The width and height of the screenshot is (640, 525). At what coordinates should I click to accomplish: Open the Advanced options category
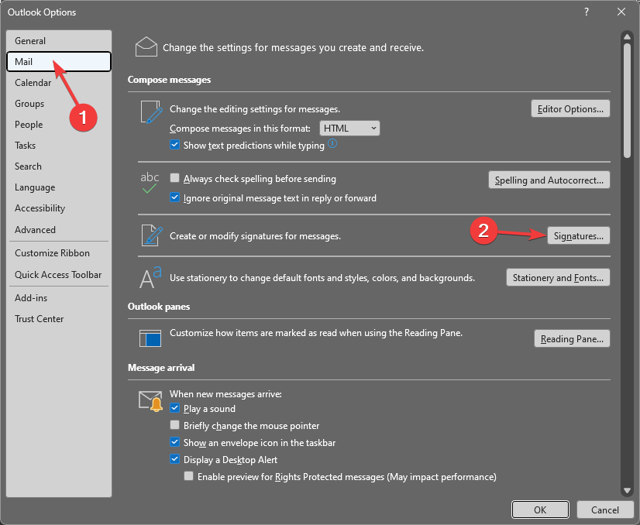point(36,229)
